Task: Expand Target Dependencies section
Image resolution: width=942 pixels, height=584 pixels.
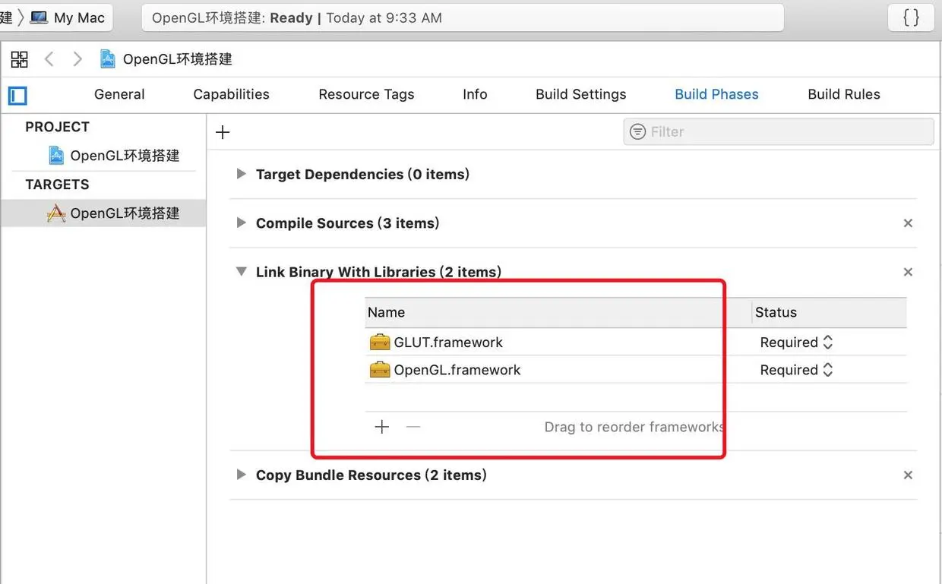Action: [242, 174]
